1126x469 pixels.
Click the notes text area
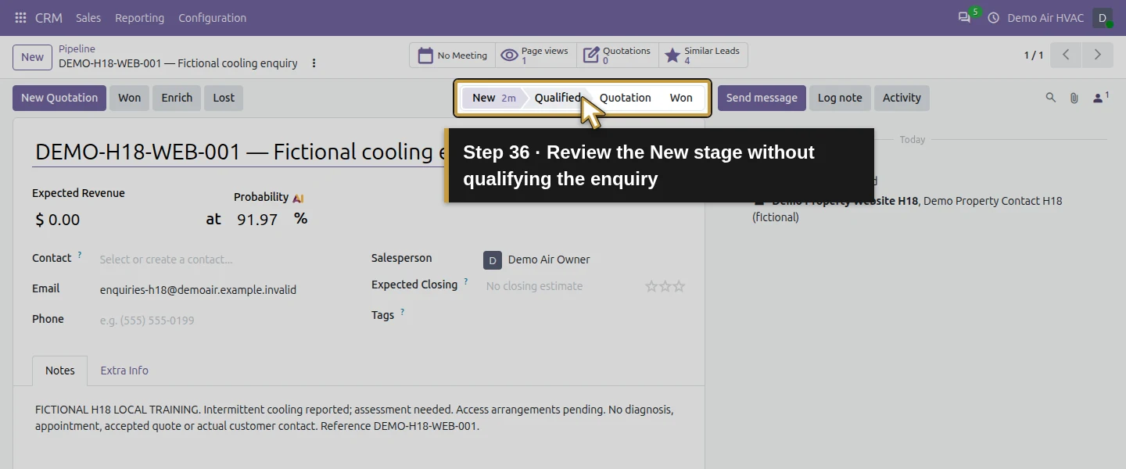coord(358,418)
